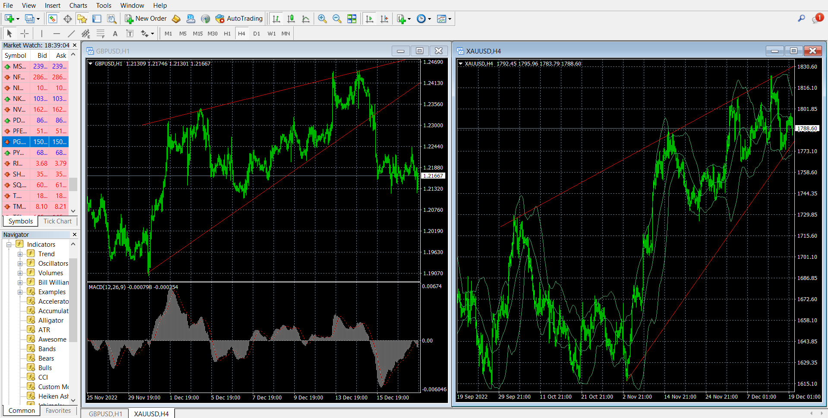Switch timeframe to M15
Viewport: 828px width, 418px height.
click(x=198, y=34)
